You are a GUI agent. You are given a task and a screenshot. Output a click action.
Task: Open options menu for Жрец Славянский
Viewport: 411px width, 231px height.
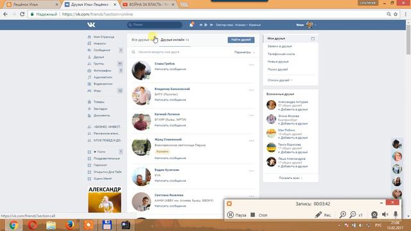251,141
